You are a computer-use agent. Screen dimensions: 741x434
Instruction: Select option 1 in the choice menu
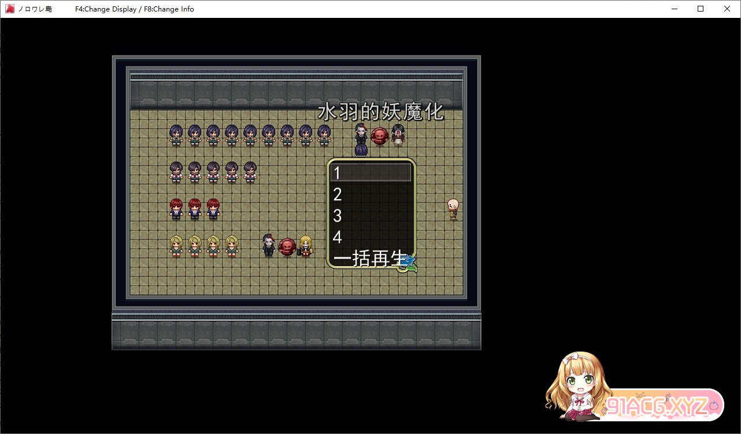[x=370, y=173]
